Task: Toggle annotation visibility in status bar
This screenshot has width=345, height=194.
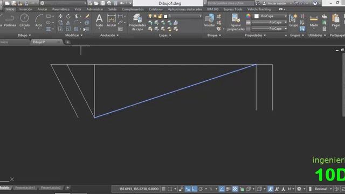Action: 271,189
